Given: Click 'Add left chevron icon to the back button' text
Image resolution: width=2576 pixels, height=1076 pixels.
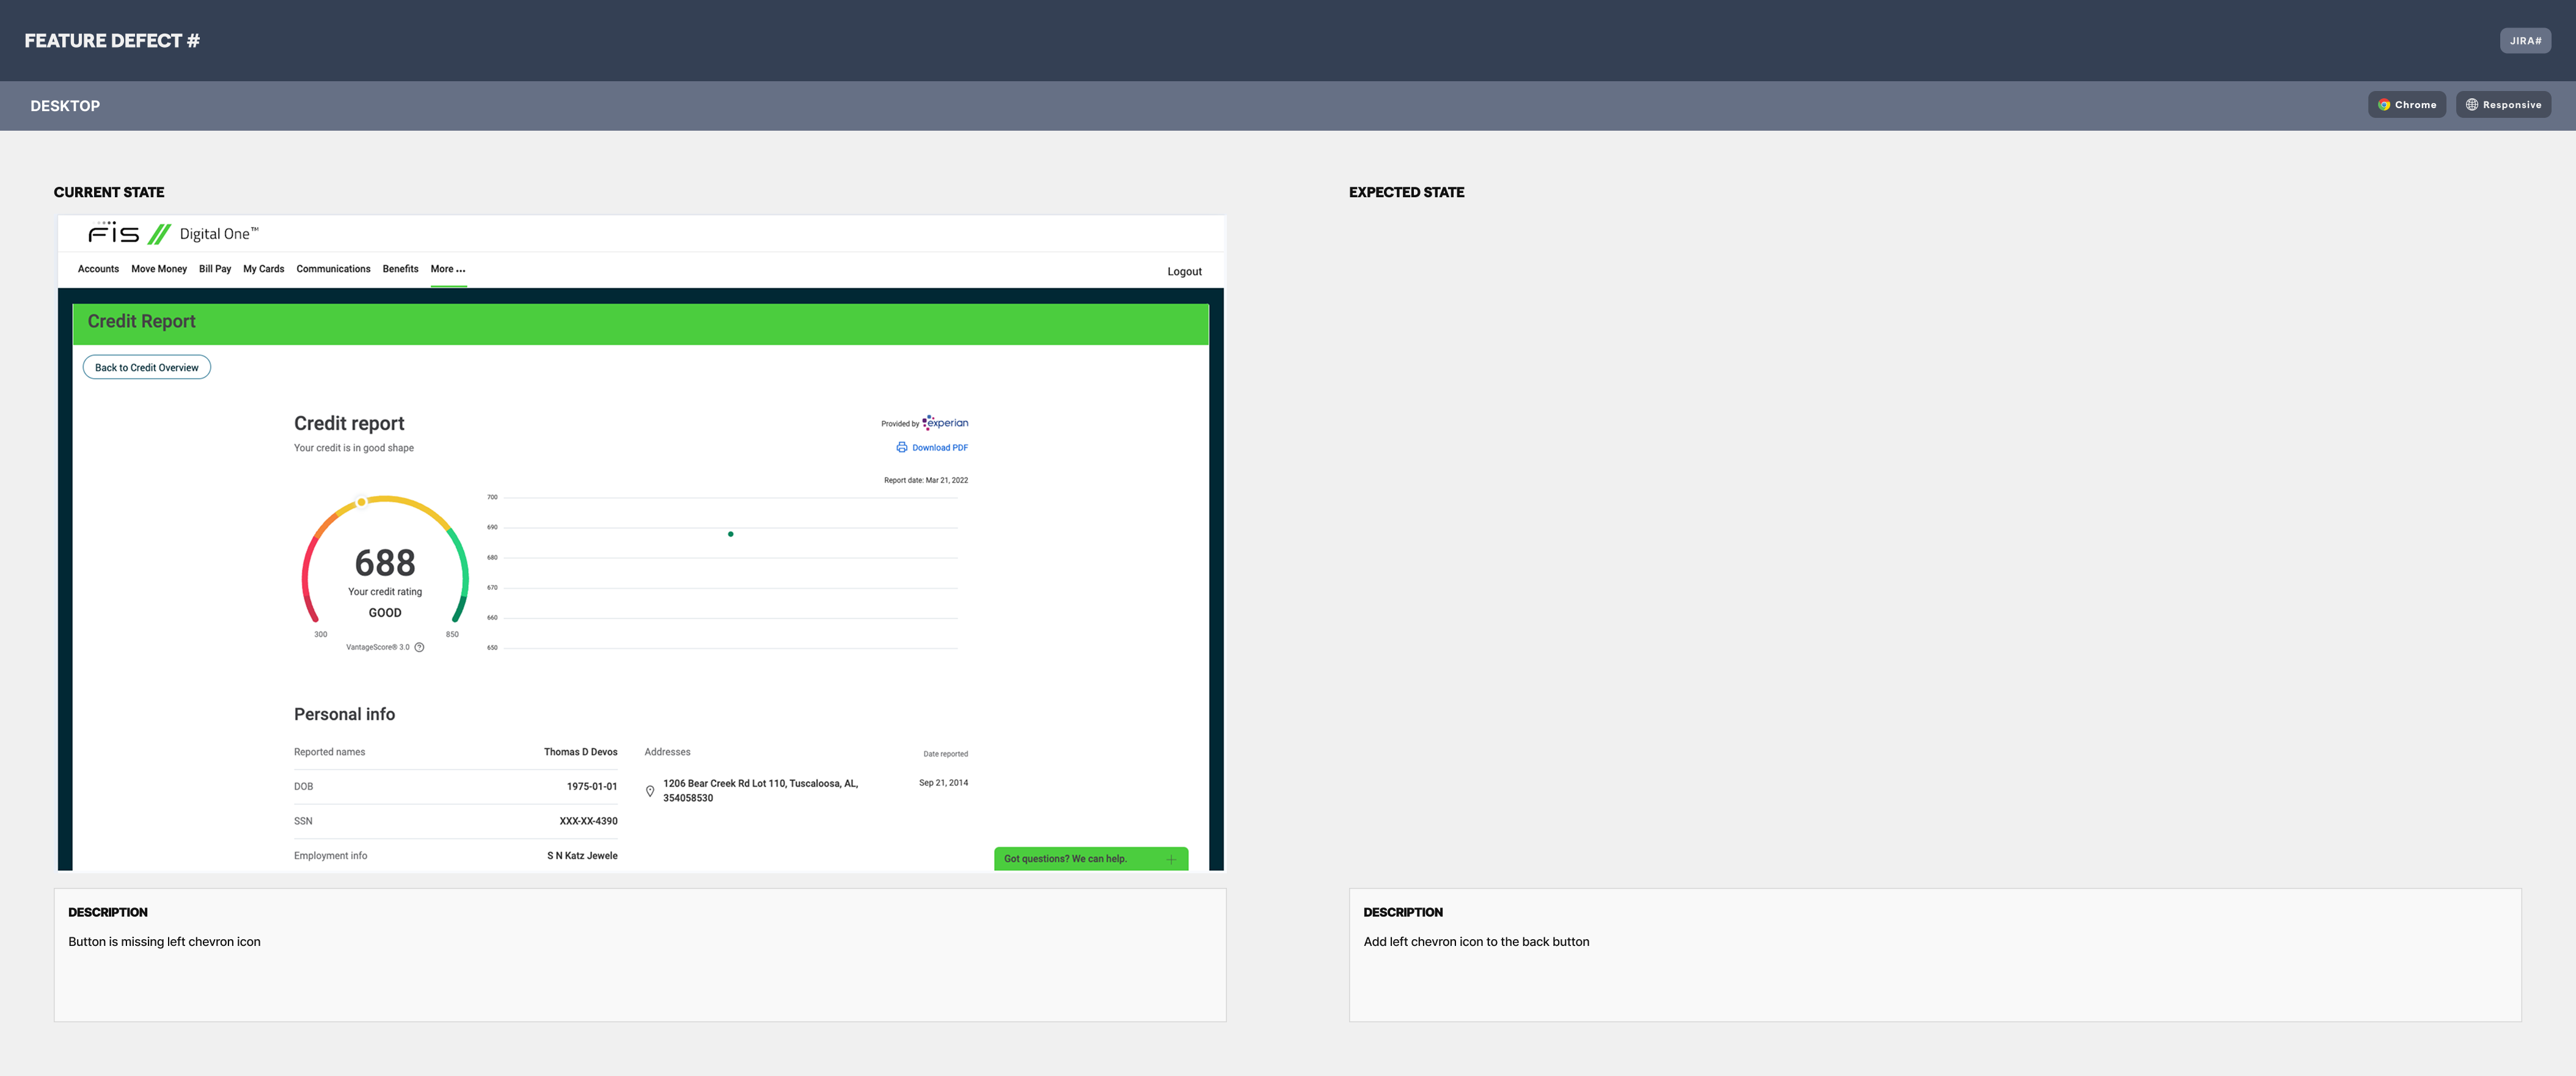Looking at the screenshot, I should [1476, 942].
